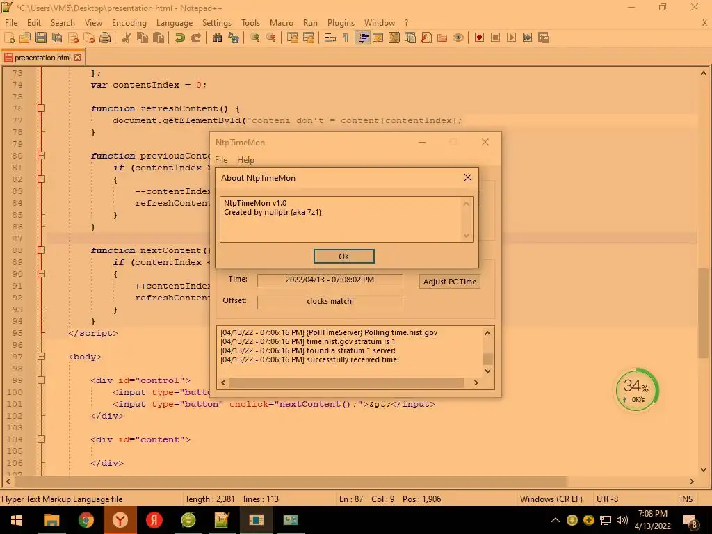
Task: Toggle show all characters paragraph icon
Action: [x=346, y=38]
